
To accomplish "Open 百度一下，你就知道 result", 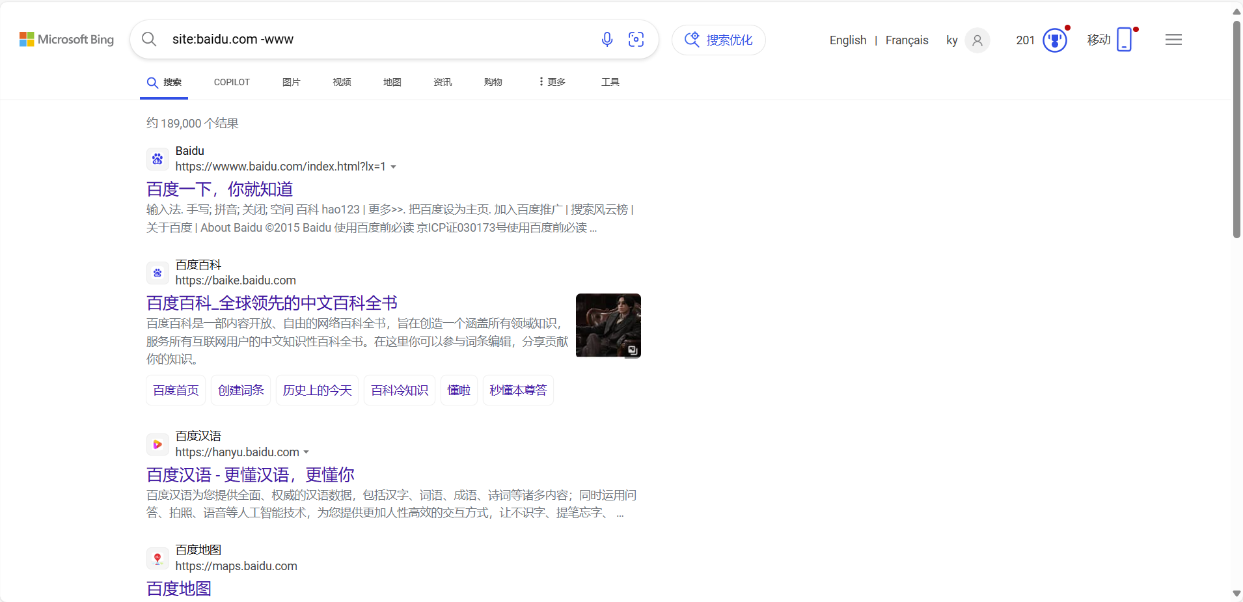I will [219, 189].
